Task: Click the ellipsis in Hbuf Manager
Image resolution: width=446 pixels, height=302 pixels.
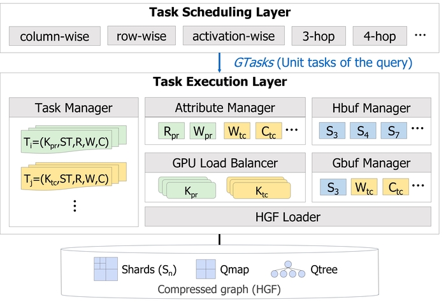Action: [x=418, y=132]
